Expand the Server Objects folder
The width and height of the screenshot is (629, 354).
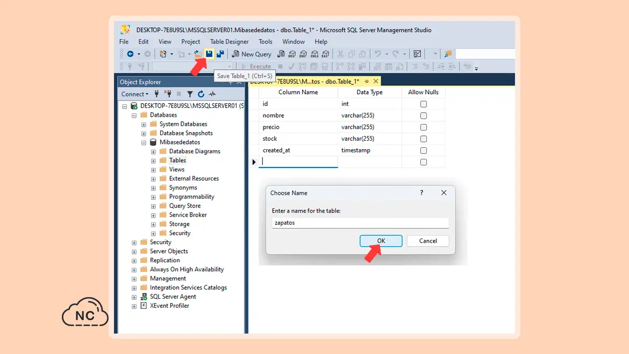coord(134,252)
